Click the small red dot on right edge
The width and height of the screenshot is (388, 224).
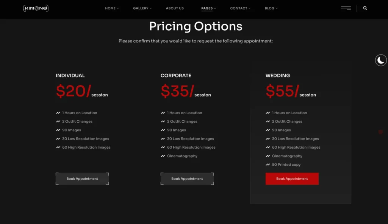[380, 132]
